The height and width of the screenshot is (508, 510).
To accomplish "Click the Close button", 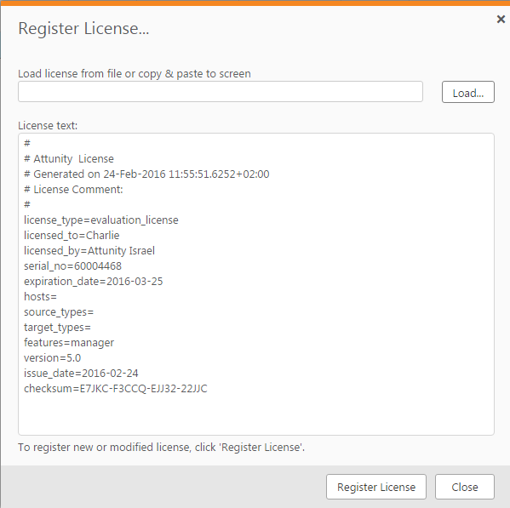I will click(x=465, y=487).
